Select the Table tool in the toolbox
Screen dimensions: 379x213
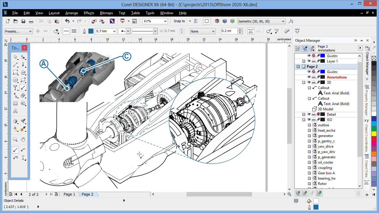[x=15, y=104]
